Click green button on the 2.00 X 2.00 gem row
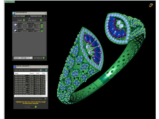 (42, 27)
